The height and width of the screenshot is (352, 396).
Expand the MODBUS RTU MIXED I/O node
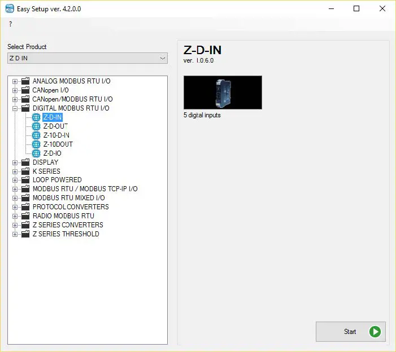coord(15,199)
